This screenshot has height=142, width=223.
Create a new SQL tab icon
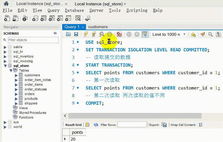(7, 18)
